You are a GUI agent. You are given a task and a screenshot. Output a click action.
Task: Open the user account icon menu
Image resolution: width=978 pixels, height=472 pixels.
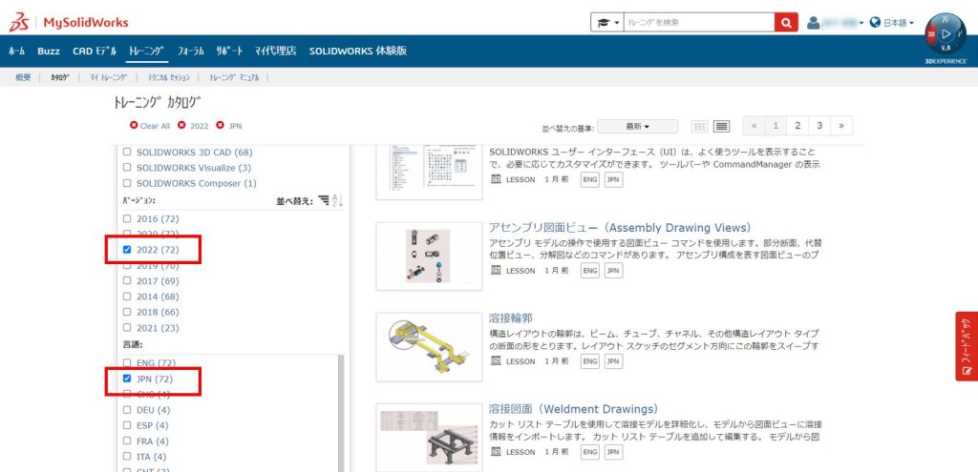tap(814, 23)
